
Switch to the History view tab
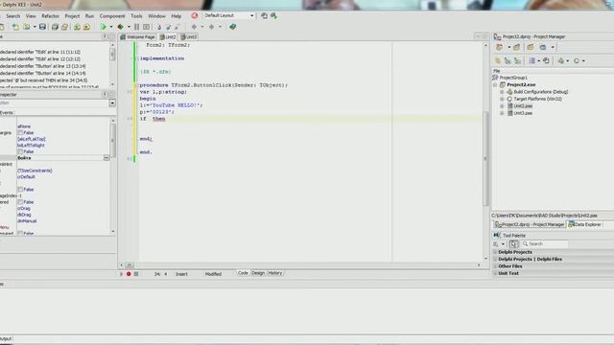pos(275,273)
